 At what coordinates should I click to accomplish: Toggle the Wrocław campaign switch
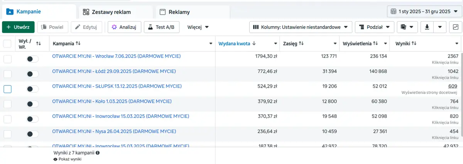[32, 59]
